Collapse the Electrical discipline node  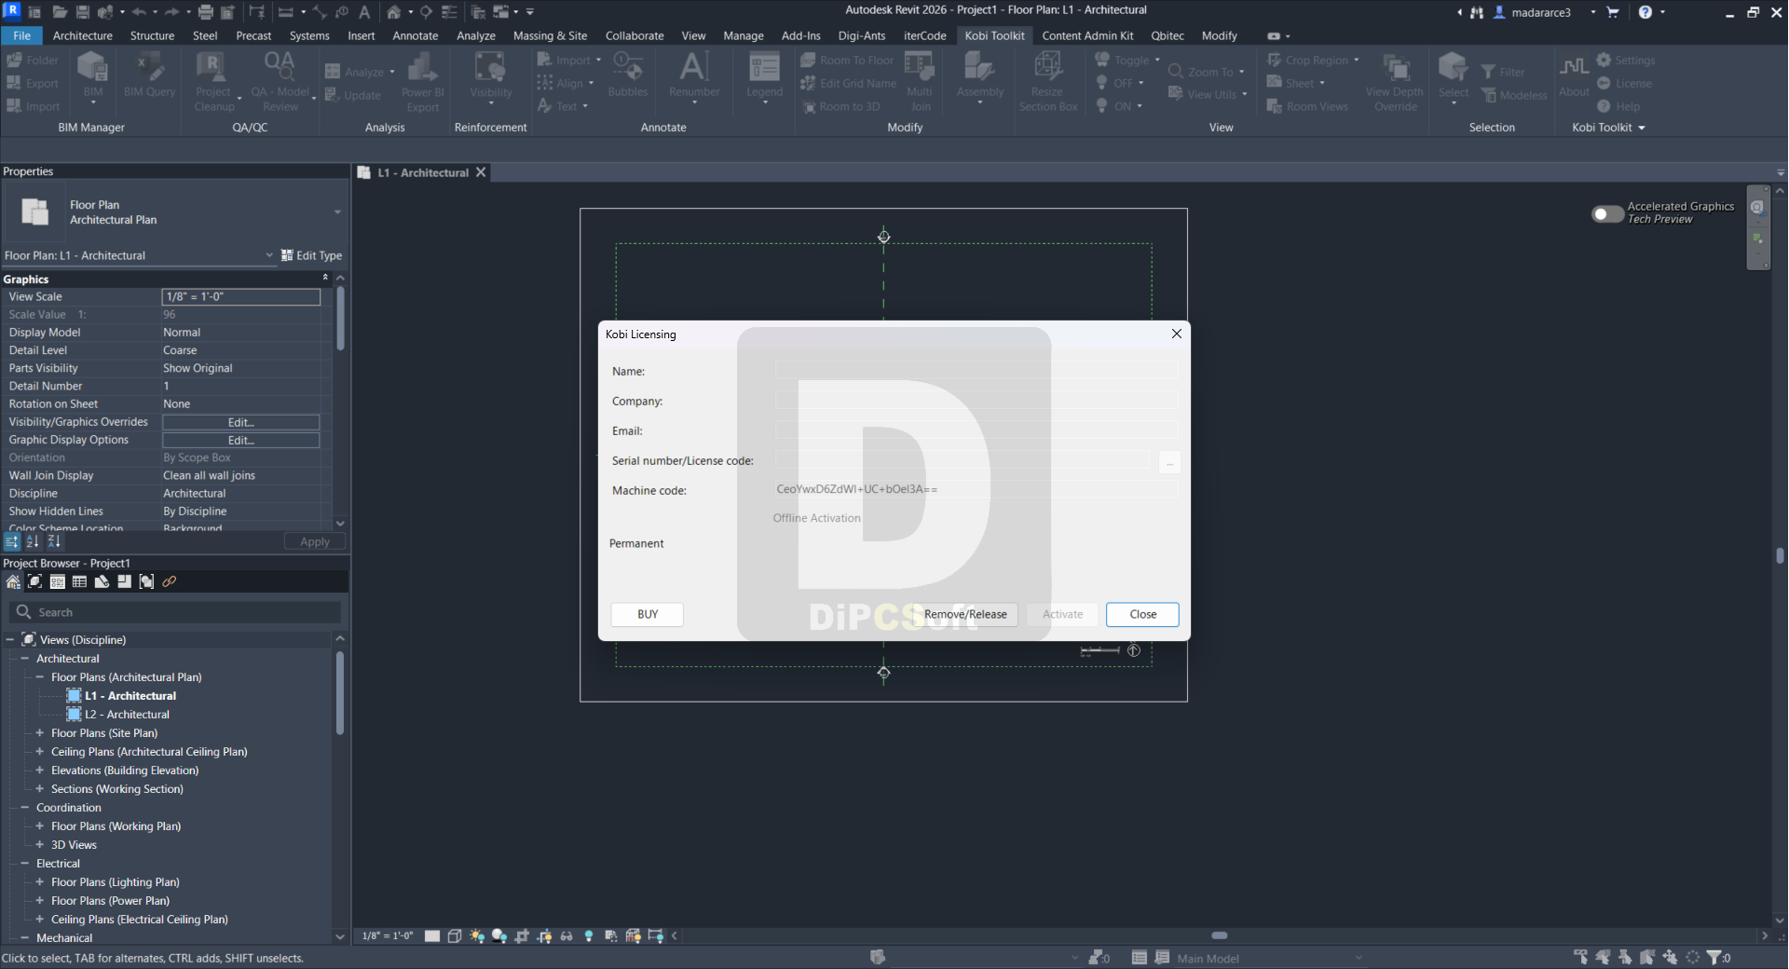[24, 863]
